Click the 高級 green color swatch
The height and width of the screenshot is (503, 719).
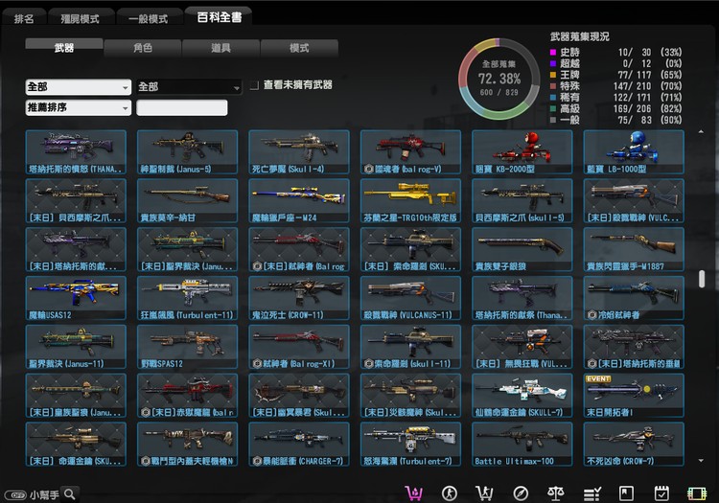[553, 108]
